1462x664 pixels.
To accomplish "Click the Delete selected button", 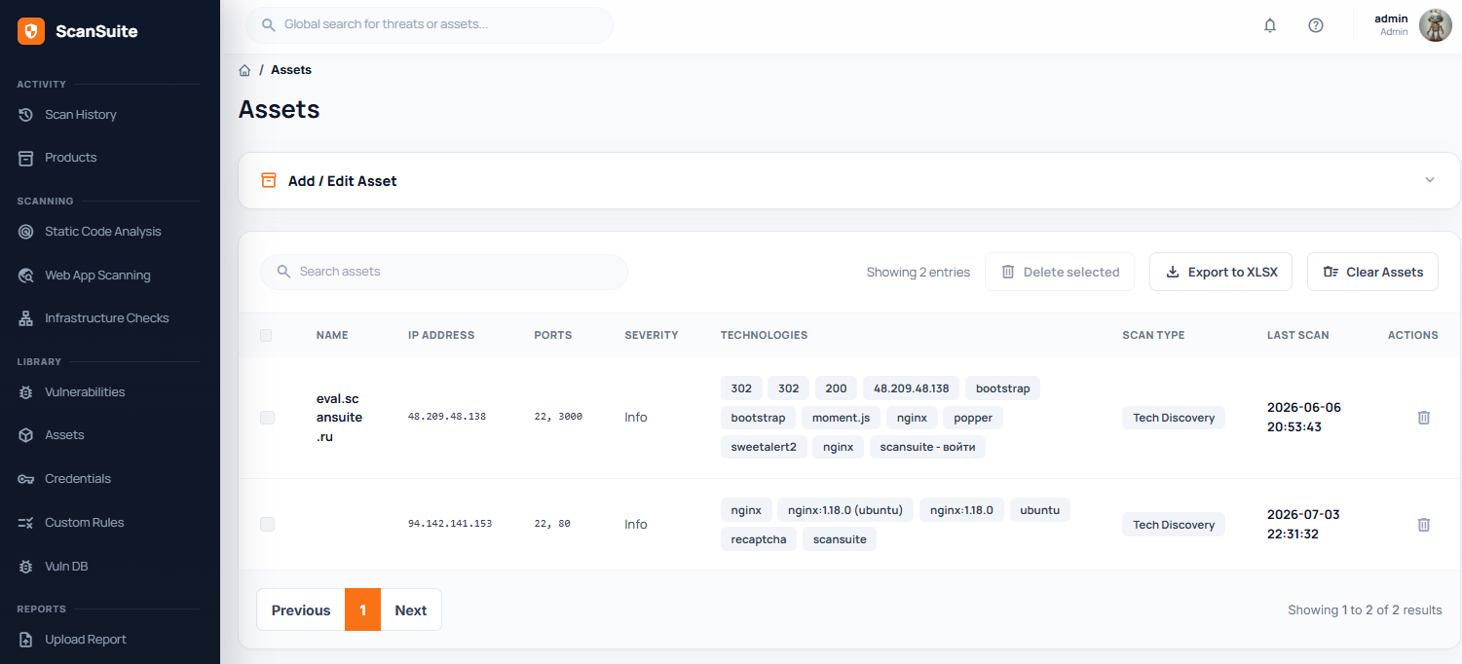I will 1060,272.
